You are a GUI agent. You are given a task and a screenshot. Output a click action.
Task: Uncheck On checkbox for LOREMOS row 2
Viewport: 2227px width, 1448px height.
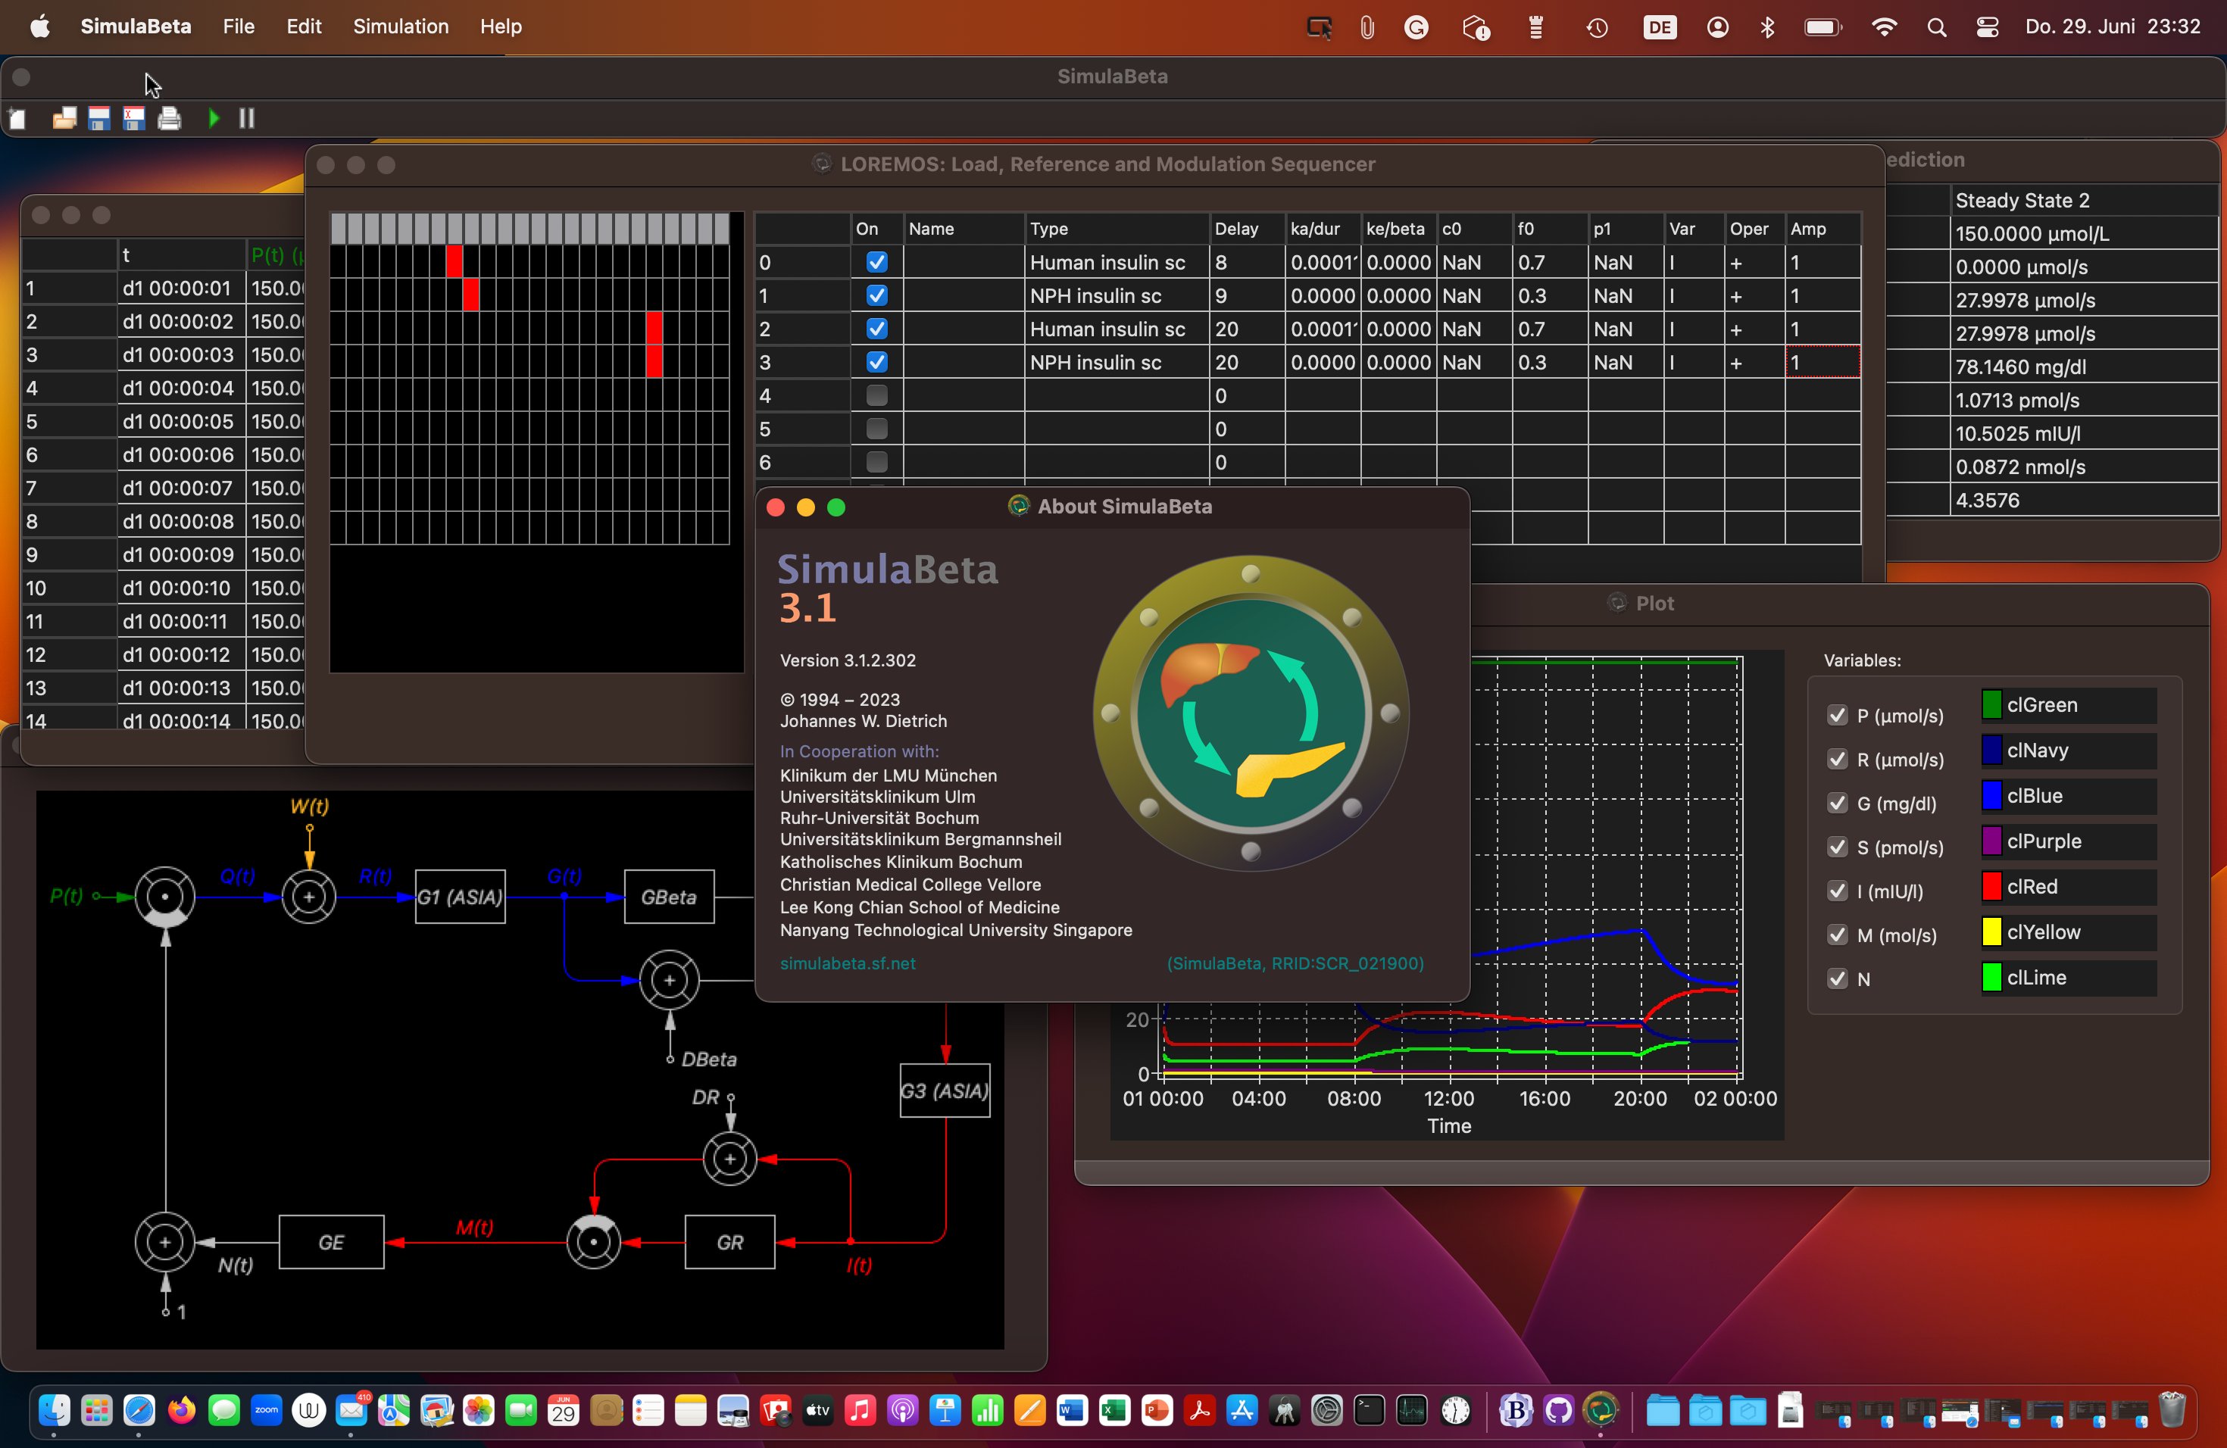(x=876, y=329)
